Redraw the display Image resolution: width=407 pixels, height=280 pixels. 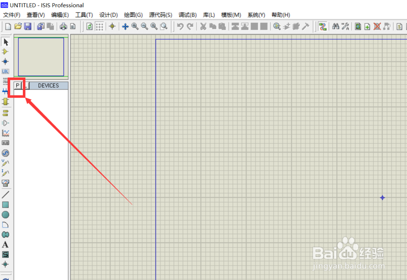(90, 26)
